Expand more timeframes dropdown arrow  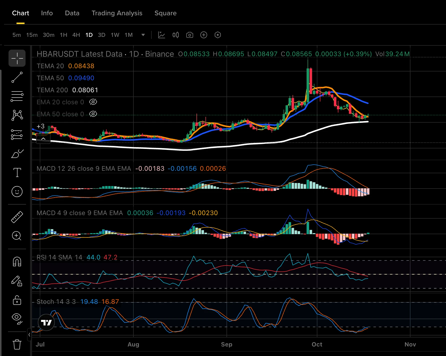click(x=143, y=35)
